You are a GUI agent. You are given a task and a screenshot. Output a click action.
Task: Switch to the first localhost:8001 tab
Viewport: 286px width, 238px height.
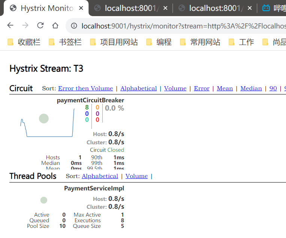[130, 8]
